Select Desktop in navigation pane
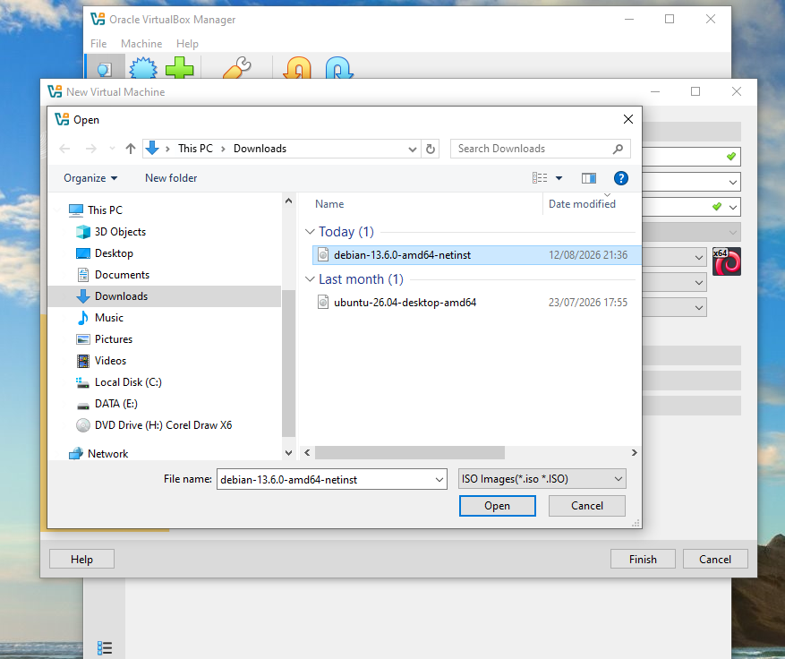The image size is (785, 659). tap(114, 253)
